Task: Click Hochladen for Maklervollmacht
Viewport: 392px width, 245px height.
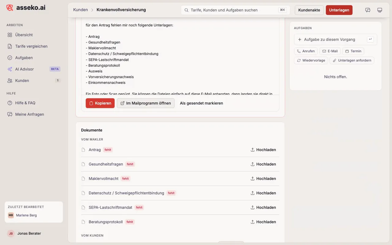Action: point(263,179)
